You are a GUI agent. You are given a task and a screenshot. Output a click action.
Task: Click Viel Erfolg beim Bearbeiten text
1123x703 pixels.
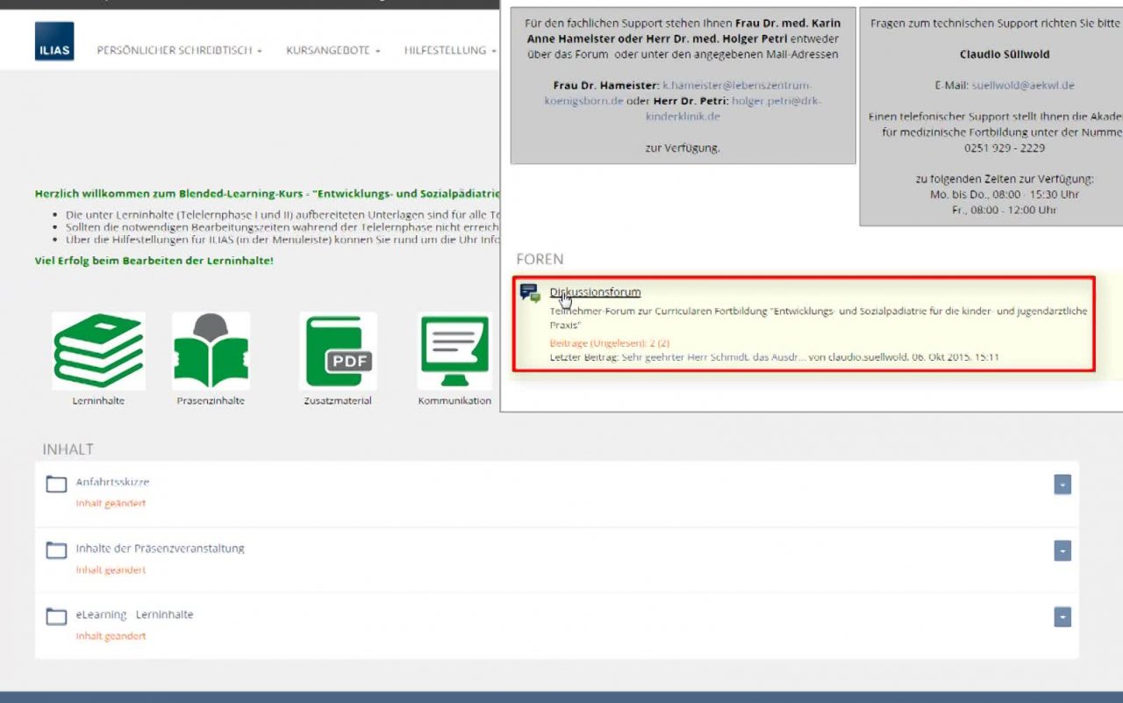[154, 261]
